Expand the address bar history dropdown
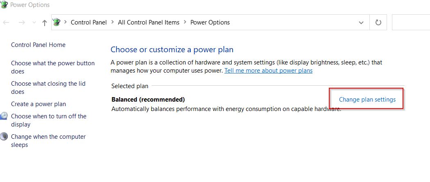This screenshot has width=430, height=182. coord(361,22)
